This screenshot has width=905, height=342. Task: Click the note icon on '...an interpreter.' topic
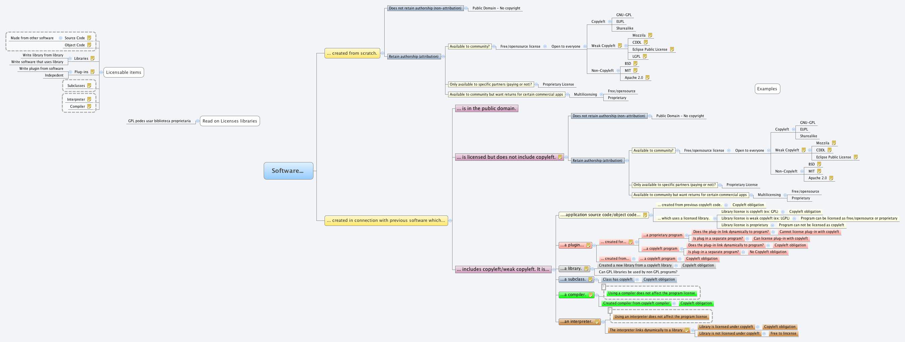[x=597, y=321]
